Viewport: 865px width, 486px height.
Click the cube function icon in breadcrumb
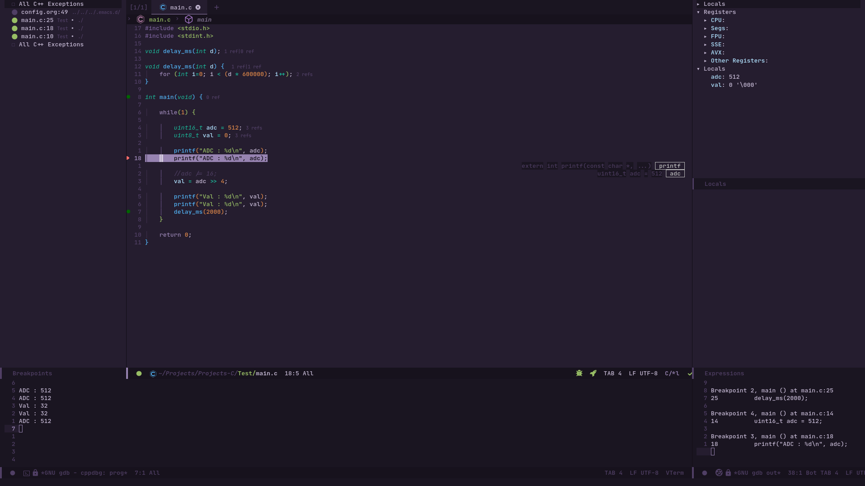pos(189,19)
